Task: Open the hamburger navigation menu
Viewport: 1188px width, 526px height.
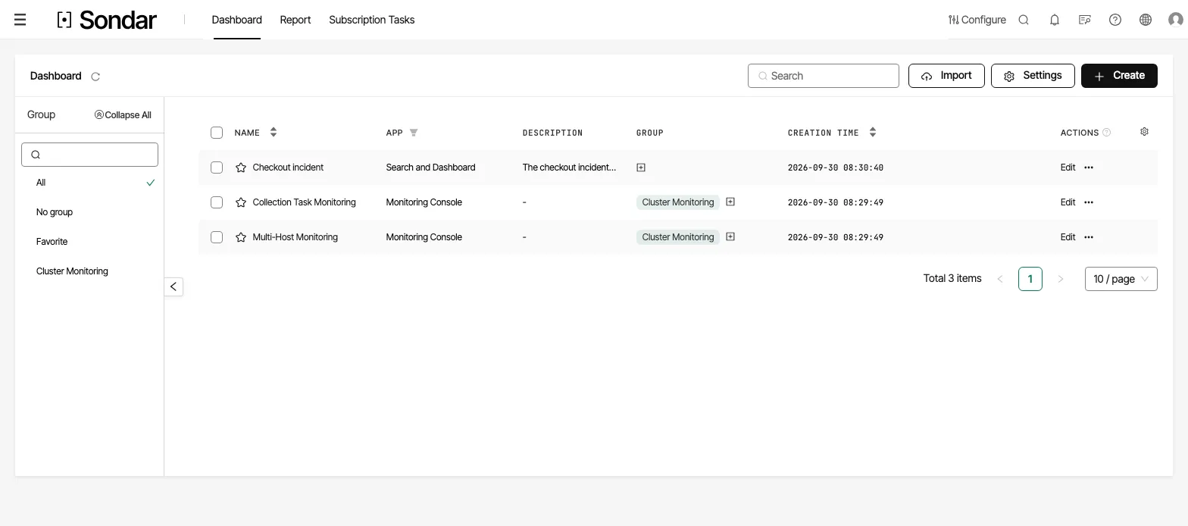Action: [x=20, y=20]
